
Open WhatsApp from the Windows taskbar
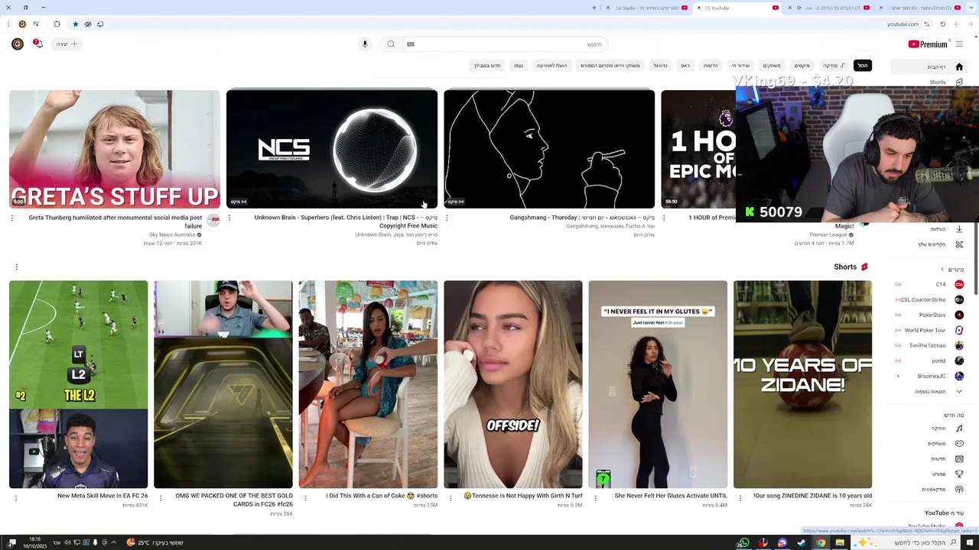pyautogui.click(x=743, y=542)
